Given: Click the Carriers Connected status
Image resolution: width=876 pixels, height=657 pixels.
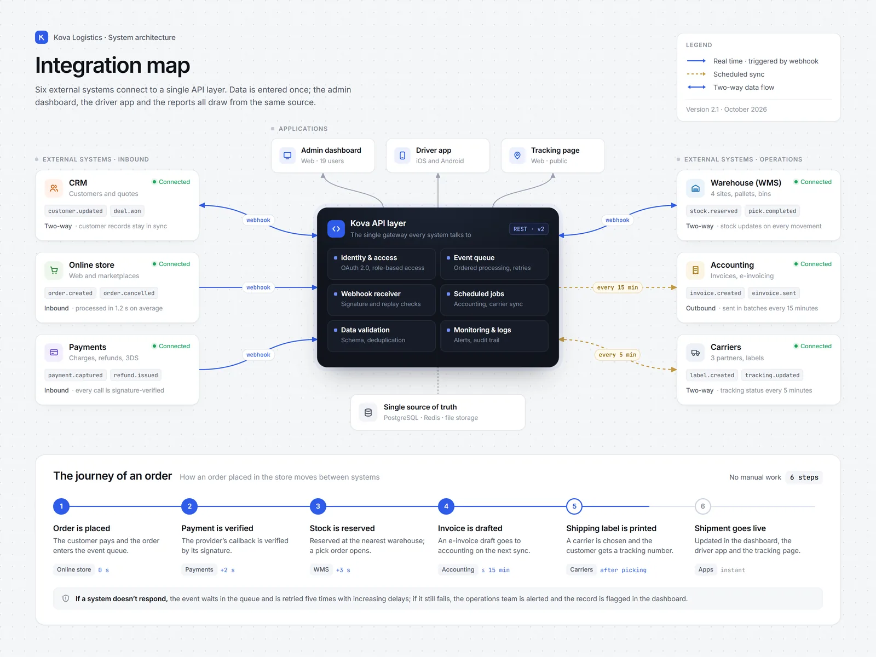Looking at the screenshot, I should pos(813,346).
